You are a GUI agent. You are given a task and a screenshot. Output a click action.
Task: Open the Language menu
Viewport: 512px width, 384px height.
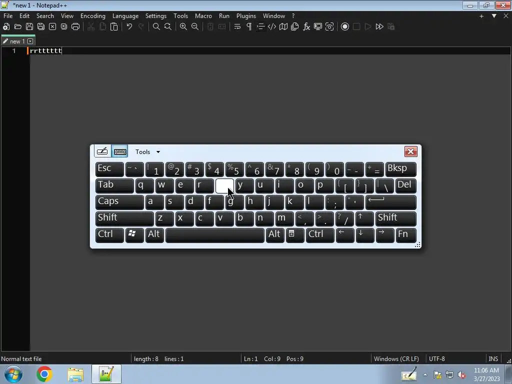[x=125, y=16]
